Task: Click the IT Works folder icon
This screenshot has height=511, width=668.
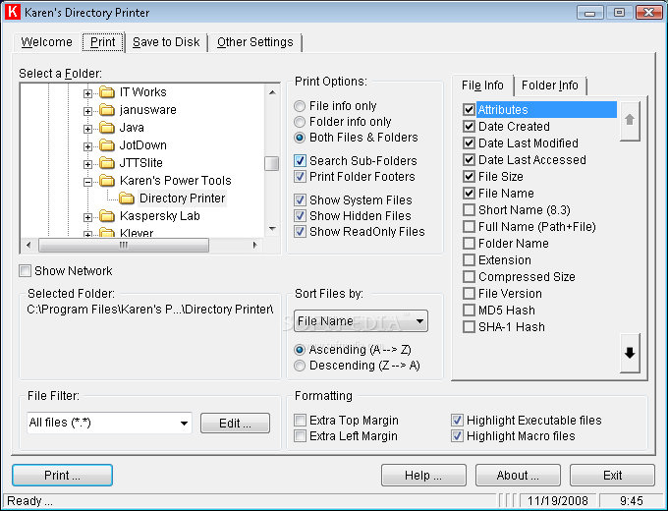Action: [107, 92]
